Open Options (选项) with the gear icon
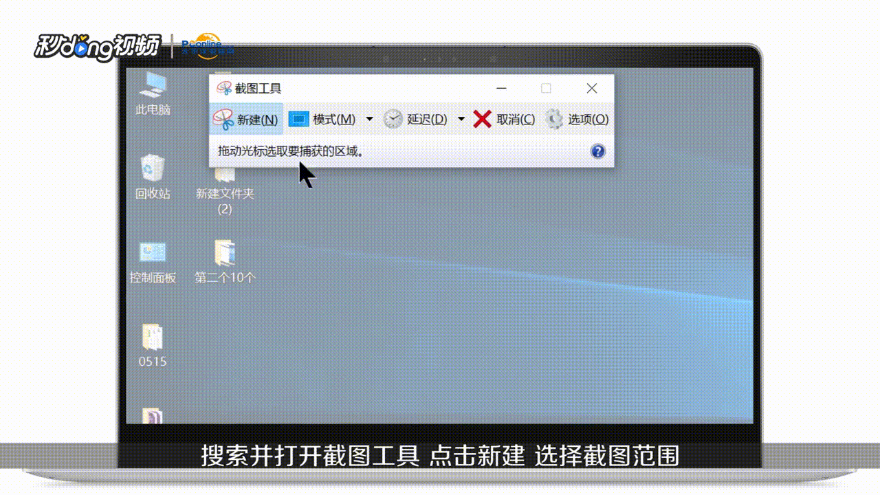Viewport: 880px width, 495px height. 577,119
